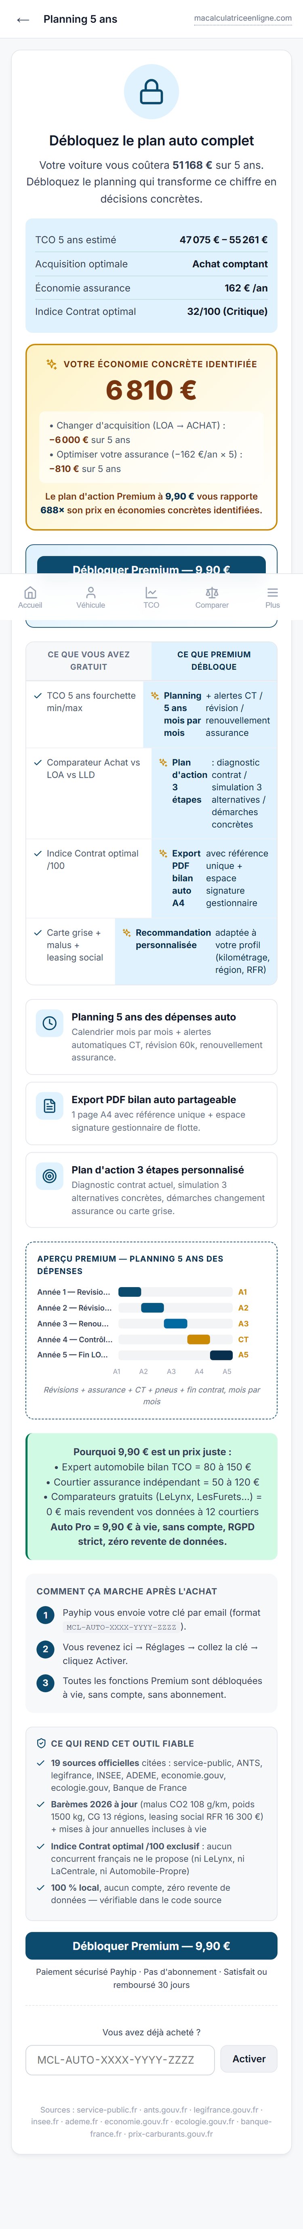Click the Année 1 bar in the planning chart

pyautogui.click(x=130, y=1292)
